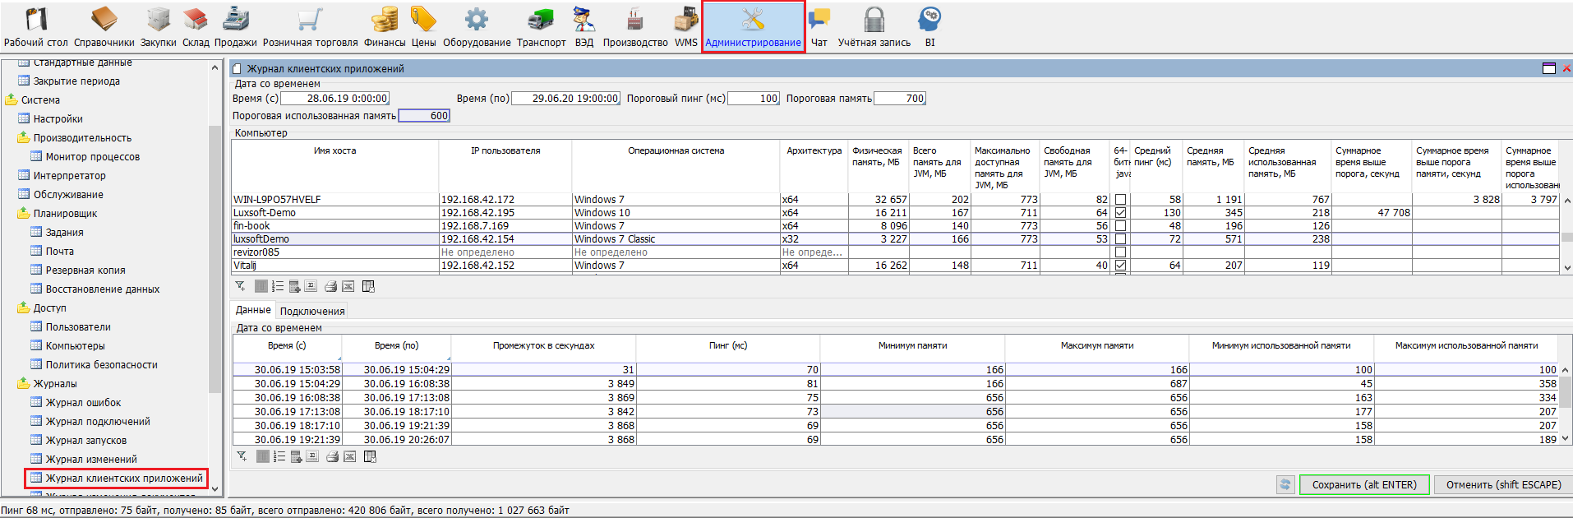Image resolution: width=1573 pixels, height=518 pixels.
Task: Open the Администрирование menu section
Action: coord(753,27)
